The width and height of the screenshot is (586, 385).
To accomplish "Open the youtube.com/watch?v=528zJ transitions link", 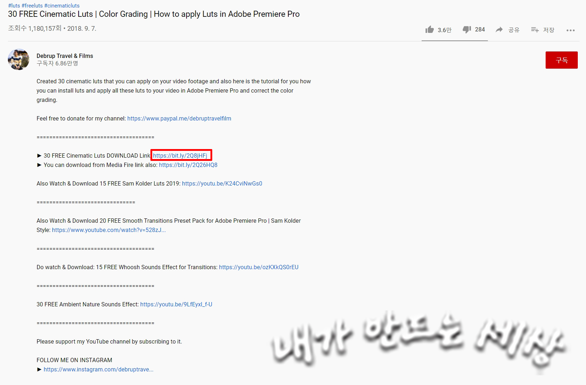I will coord(109,230).
